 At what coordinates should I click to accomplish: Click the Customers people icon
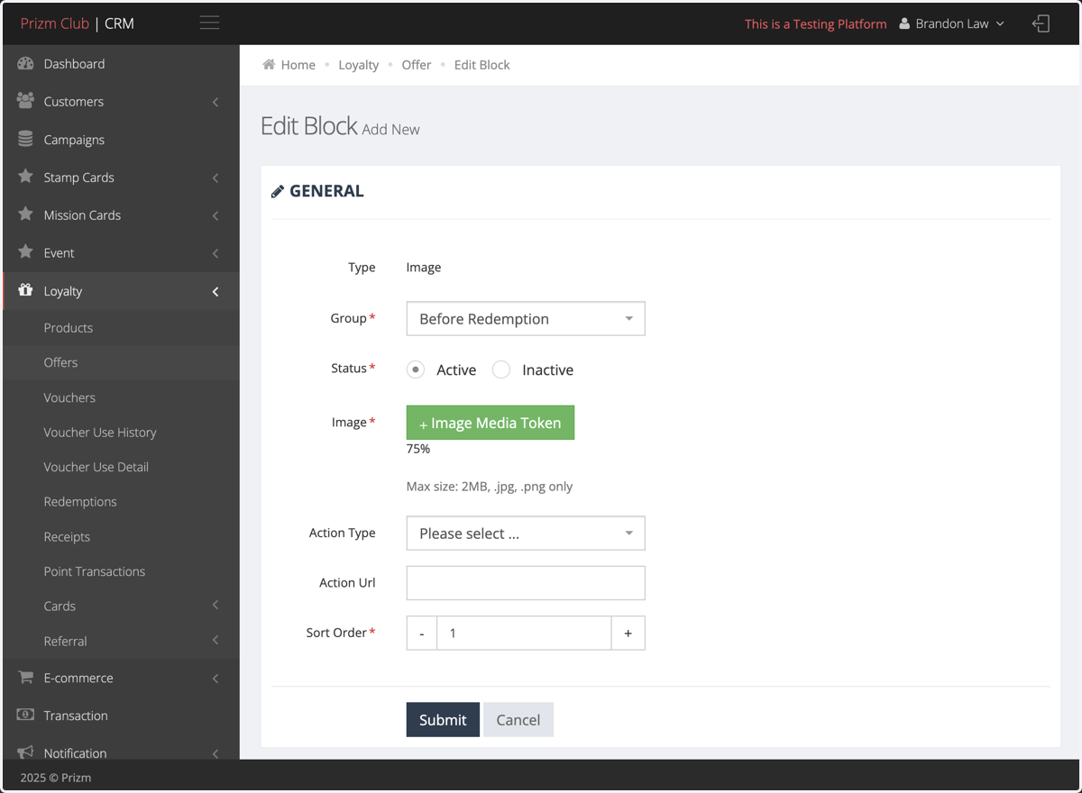pos(25,101)
